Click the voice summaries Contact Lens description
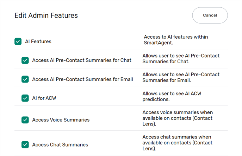This screenshot has height=156, width=242. click(177, 118)
